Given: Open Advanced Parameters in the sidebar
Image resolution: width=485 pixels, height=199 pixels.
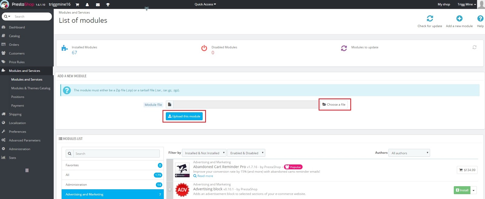Looking at the screenshot, I should 25,140.
